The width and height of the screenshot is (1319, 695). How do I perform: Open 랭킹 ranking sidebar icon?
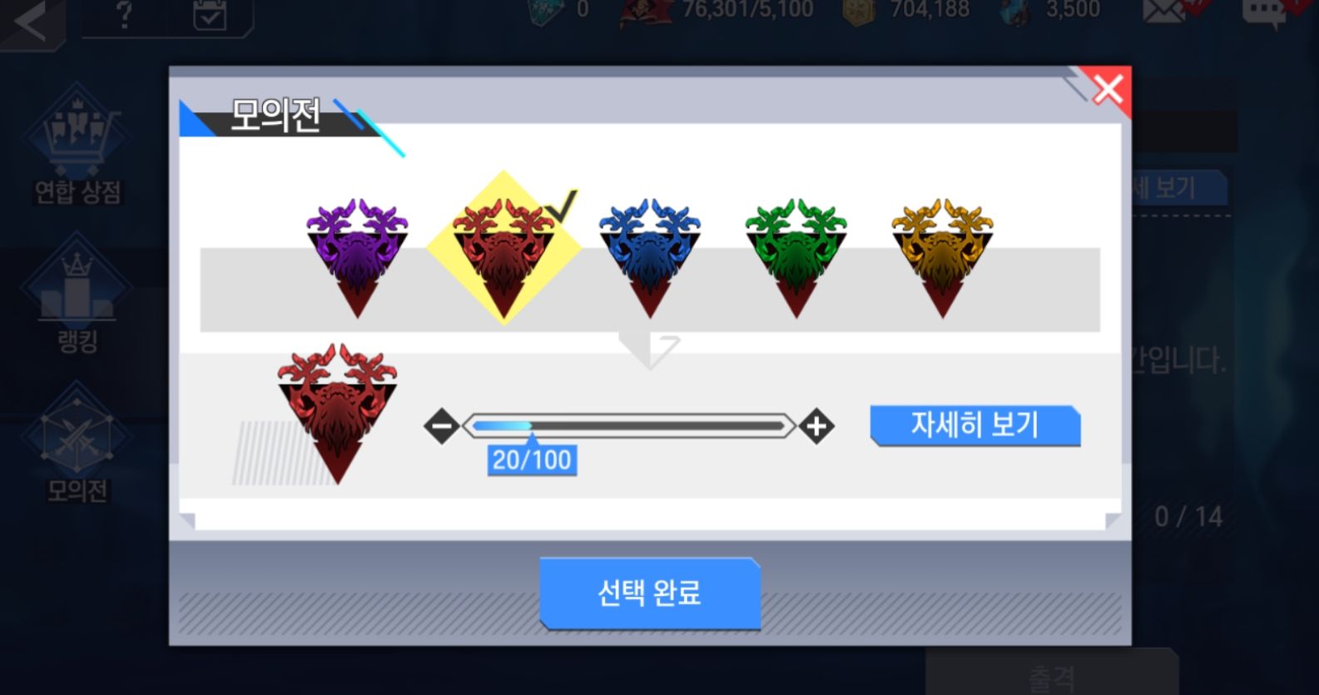77,294
